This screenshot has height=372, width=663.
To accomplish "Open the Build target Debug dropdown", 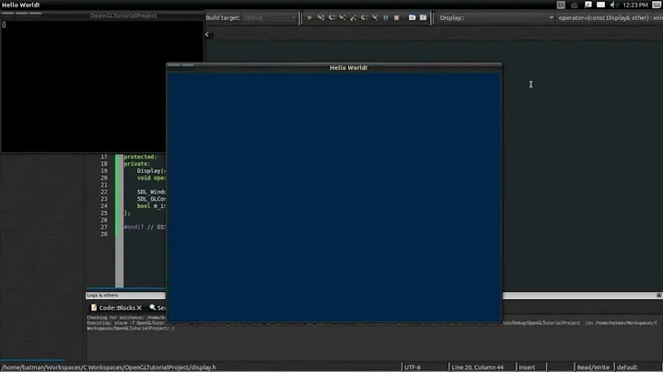I will 269,17.
